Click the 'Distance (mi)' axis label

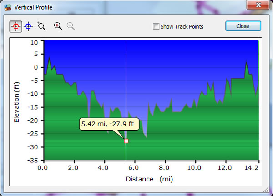[x=149, y=179]
